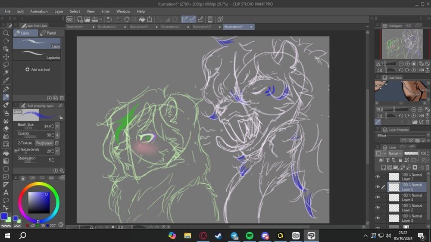Switch to Illustration5 canvas tab

[207, 27]
